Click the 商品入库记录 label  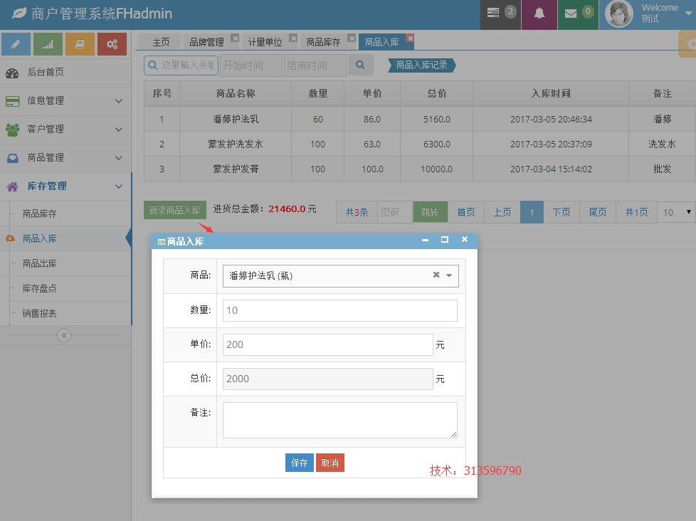(x=422, y=65)
